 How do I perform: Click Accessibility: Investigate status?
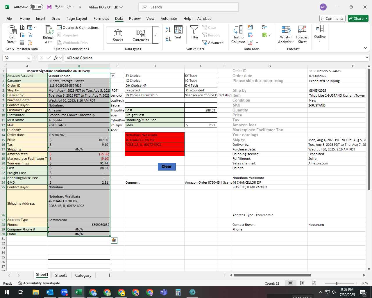39,283
